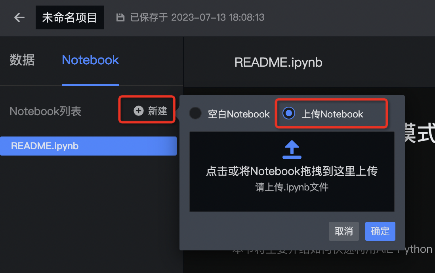This screenshot has width=435, height=273.
Task: Switch to the 数据 tab
Action: click(22, 60)
